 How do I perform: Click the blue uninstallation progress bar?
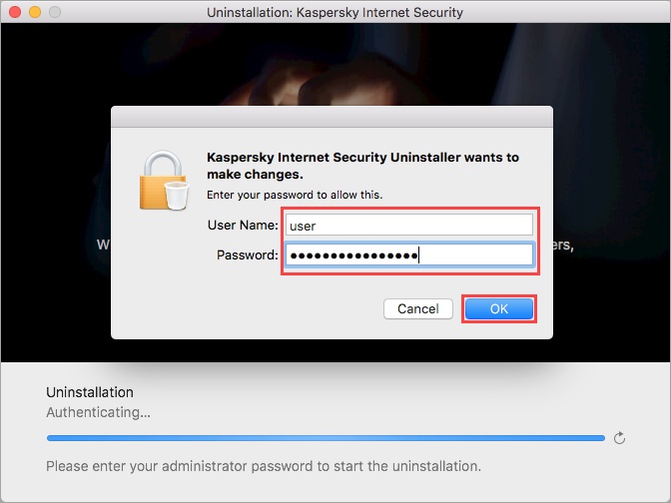[x=326, y=438]
